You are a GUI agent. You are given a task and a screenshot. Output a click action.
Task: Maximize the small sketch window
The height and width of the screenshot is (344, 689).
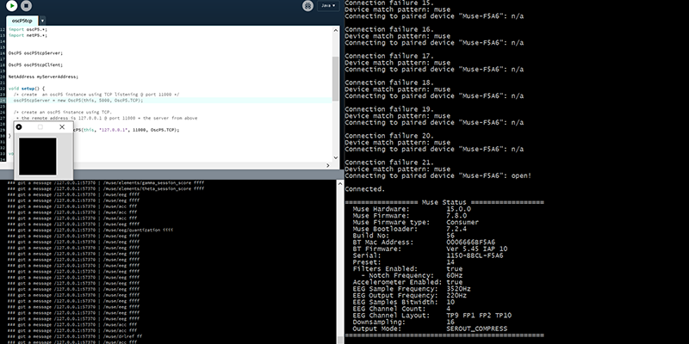pyautogui.click(x=40, y=126)
